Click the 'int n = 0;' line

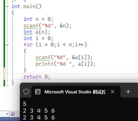coord(38,19)
